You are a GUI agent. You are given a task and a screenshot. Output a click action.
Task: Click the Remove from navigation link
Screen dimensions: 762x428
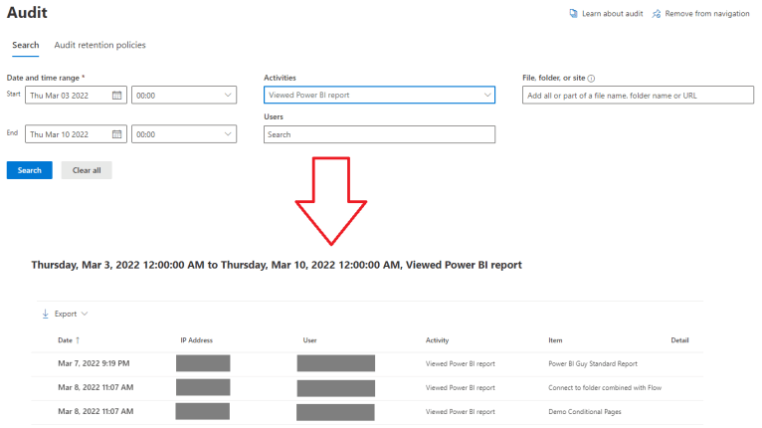coord(707,14)
